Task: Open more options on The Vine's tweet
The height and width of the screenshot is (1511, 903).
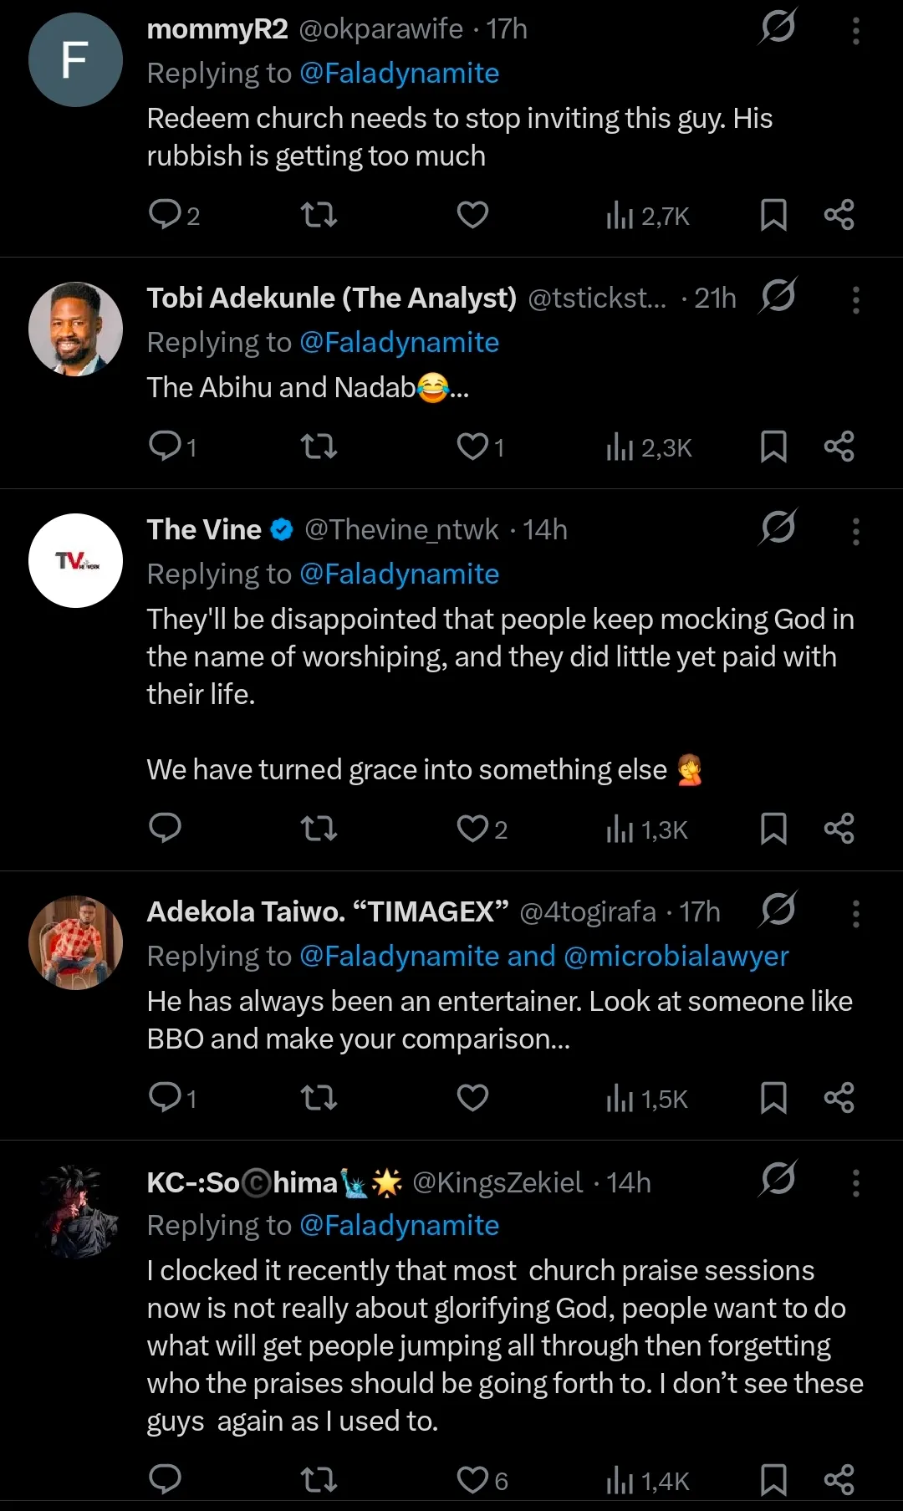Action: click(855, 531)
